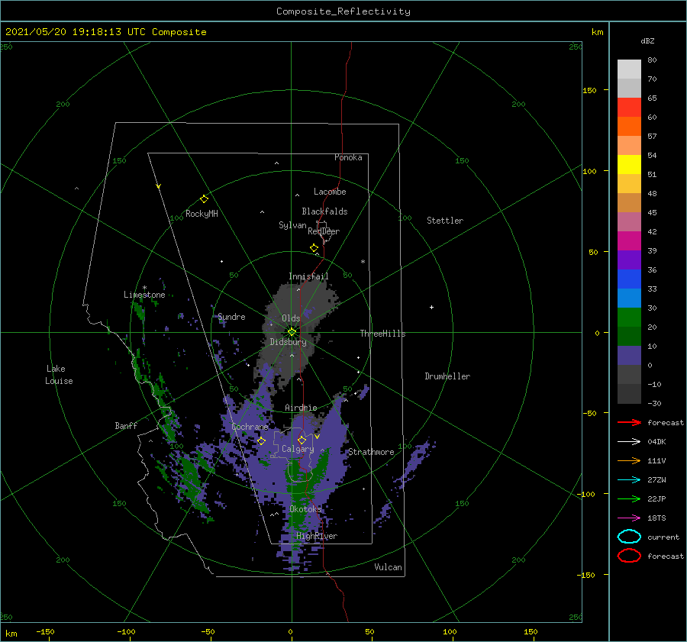Click the Lake Louise label

59,375
